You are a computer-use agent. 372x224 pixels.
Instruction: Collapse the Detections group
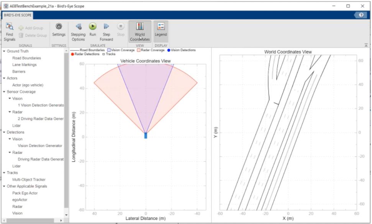pyautogui.click(x=4, y=132)
